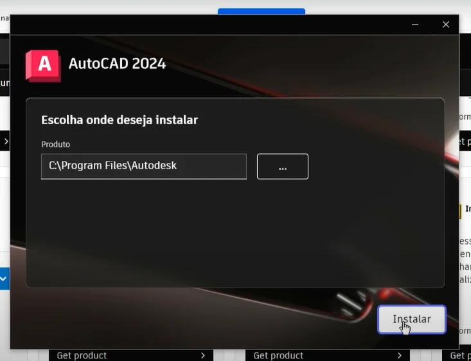Click the AutoCAD 2024 title text
This screenshot has width=471, height=361.
pos(117,64)
